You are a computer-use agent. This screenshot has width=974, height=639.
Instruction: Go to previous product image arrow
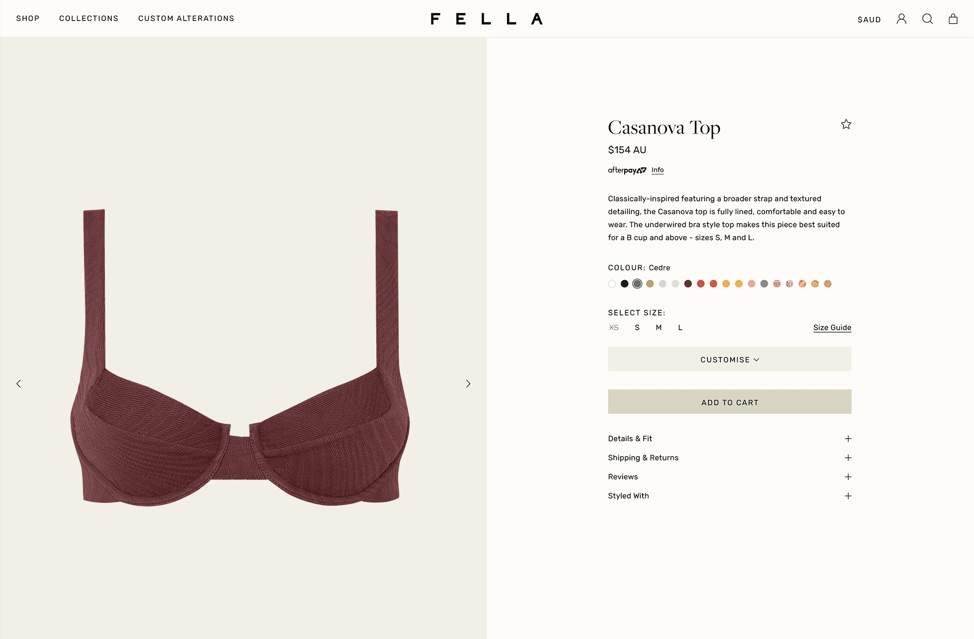pyautogui.click(x=19, y=384)
